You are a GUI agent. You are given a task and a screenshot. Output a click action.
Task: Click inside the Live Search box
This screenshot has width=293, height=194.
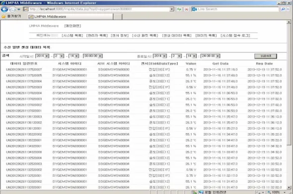tap(238, 9)
